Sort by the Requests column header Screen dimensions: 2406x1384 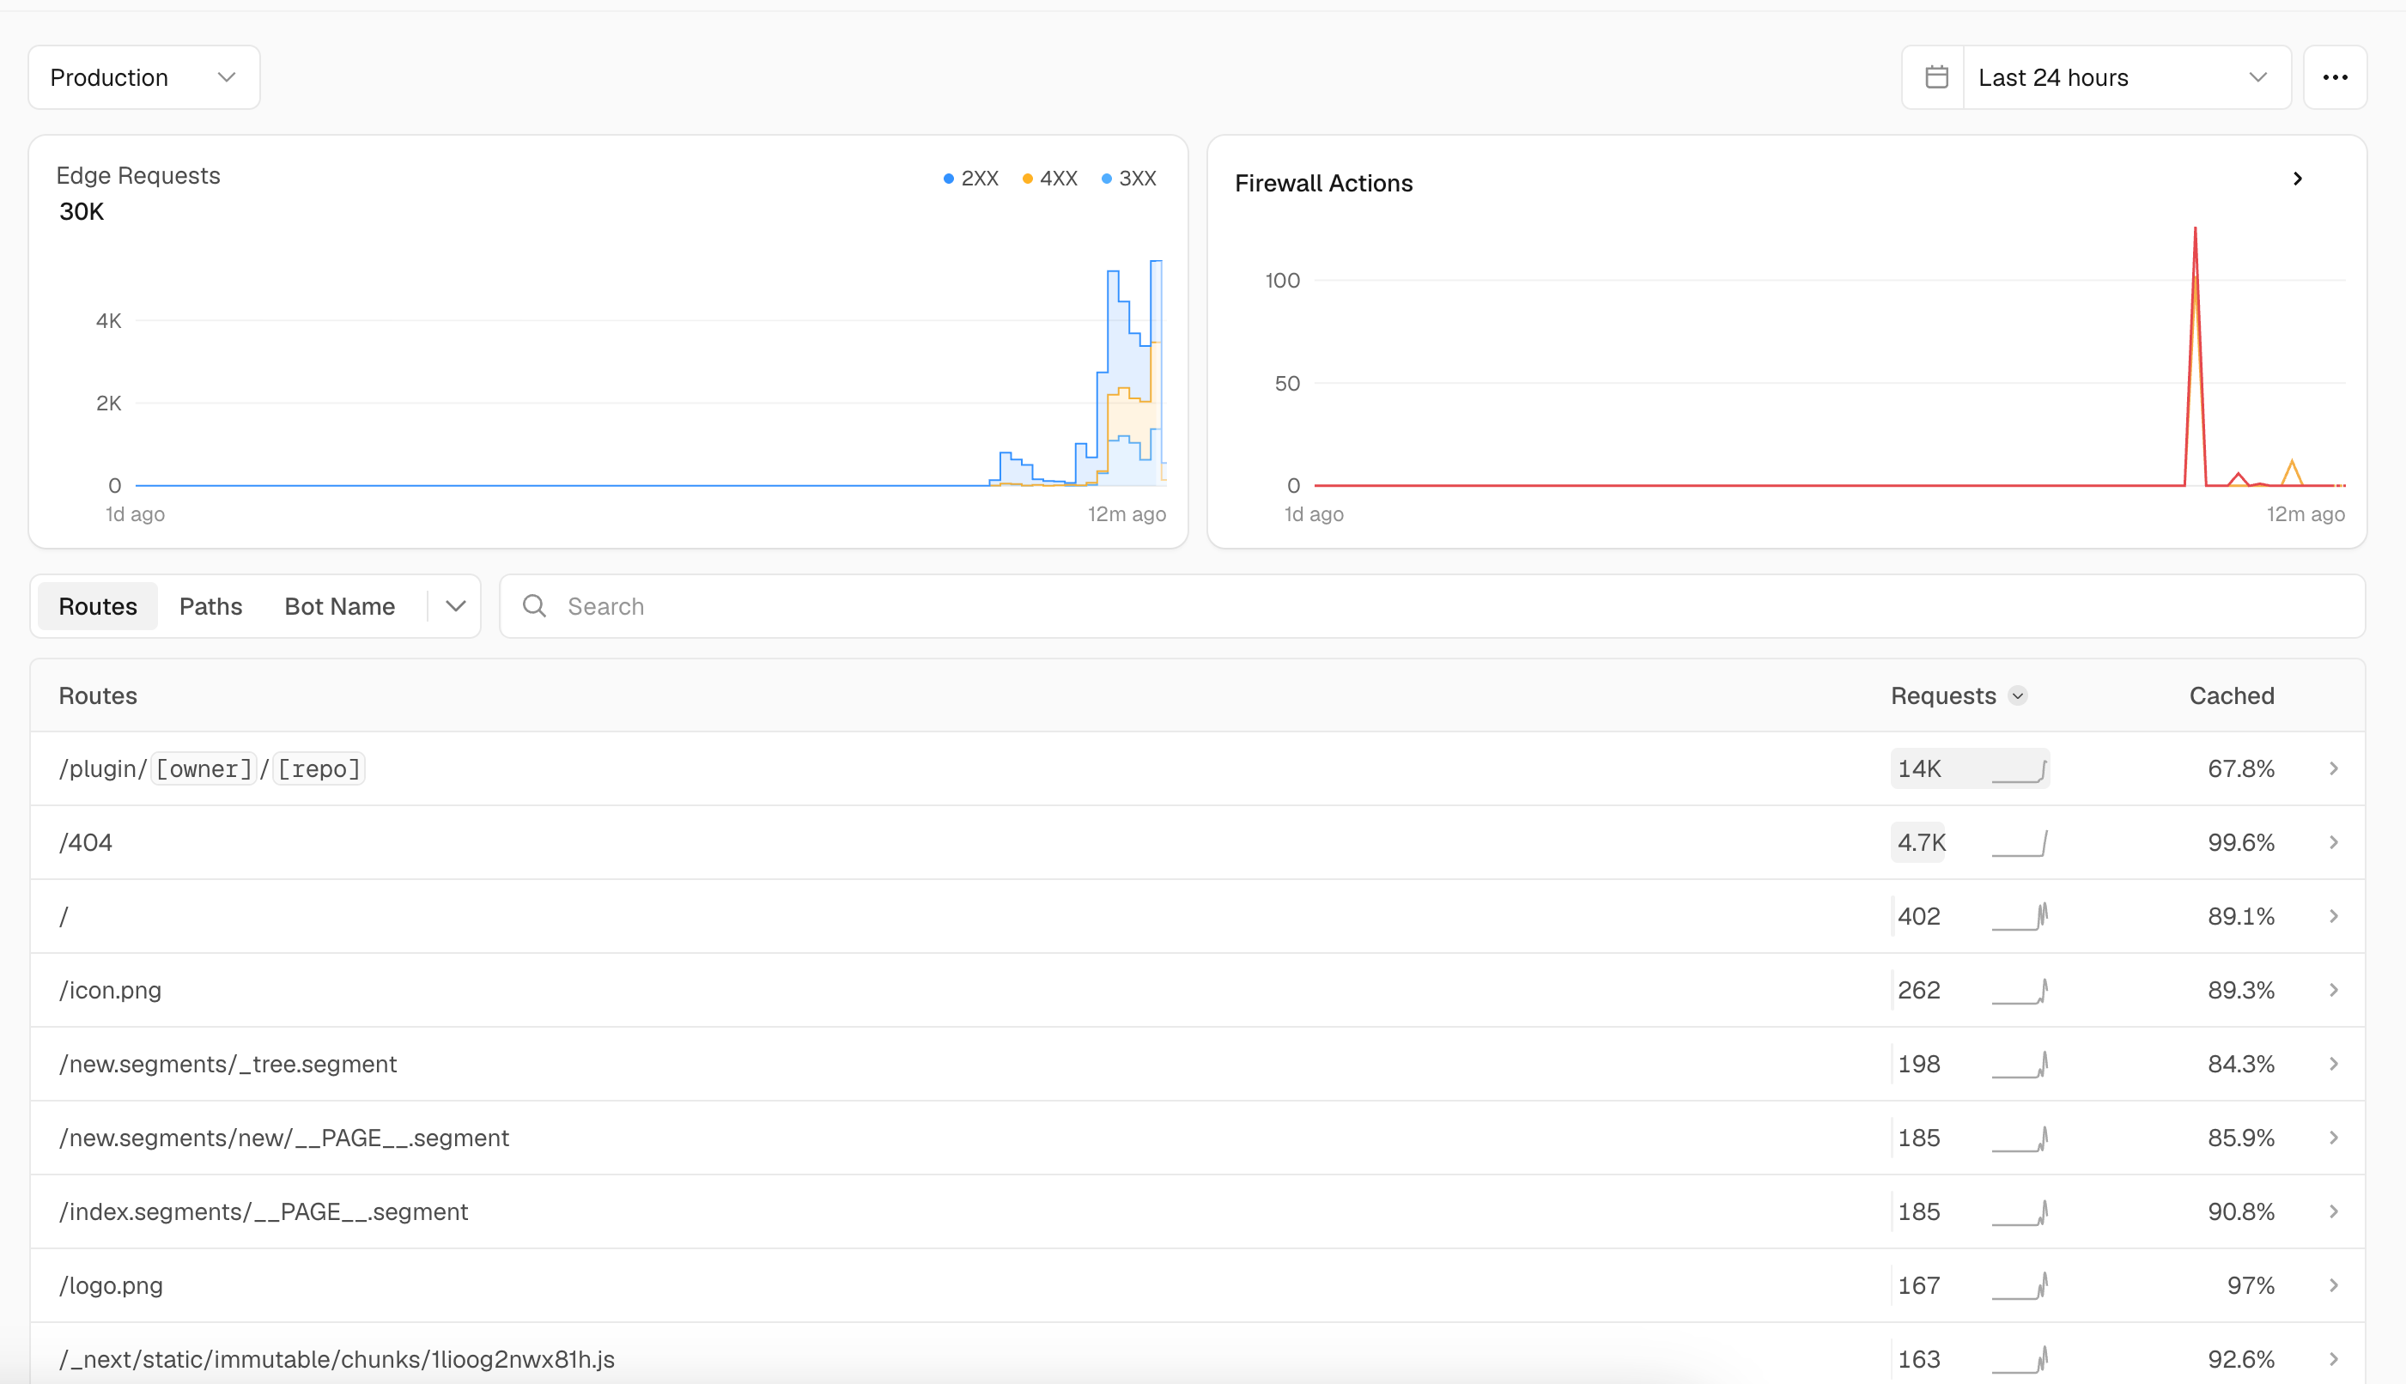[x=1943, y=695]
